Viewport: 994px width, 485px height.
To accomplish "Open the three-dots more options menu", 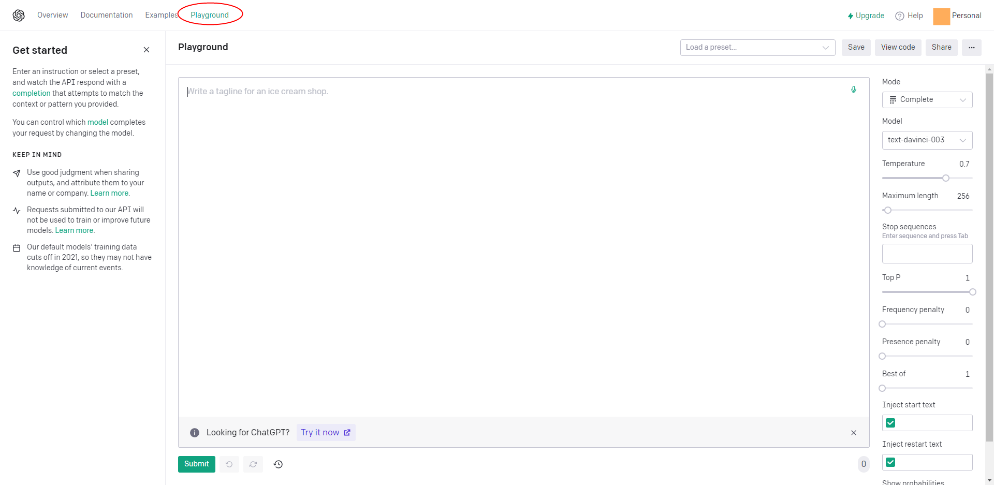I will pyautogui.click(x=971, y=48).
